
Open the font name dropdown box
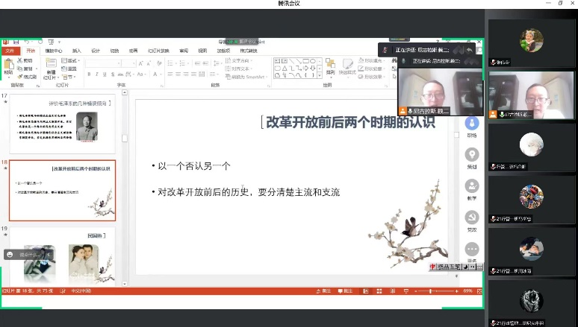pos(102,63)
